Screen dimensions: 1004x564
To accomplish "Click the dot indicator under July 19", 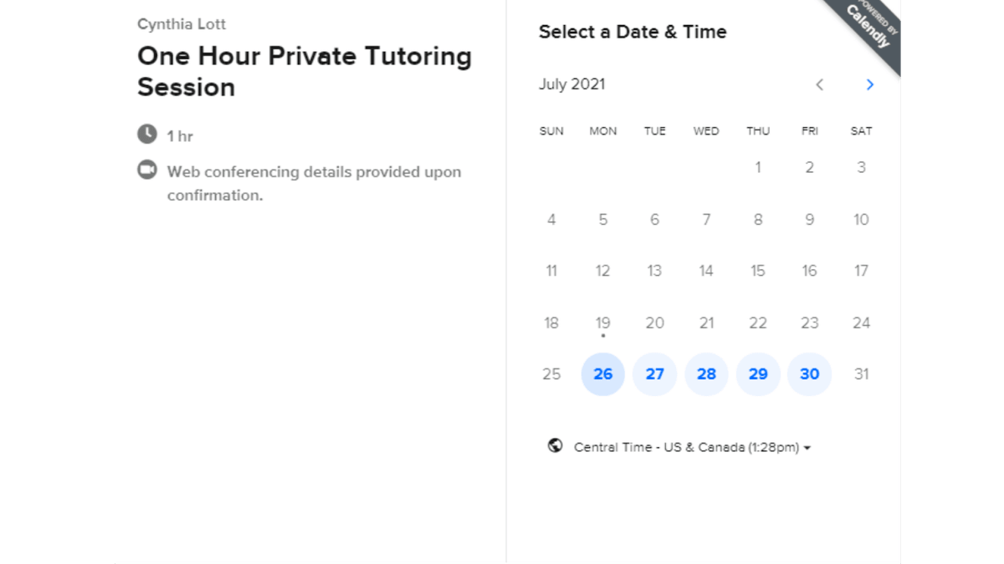I will click(x=602, y=337).
